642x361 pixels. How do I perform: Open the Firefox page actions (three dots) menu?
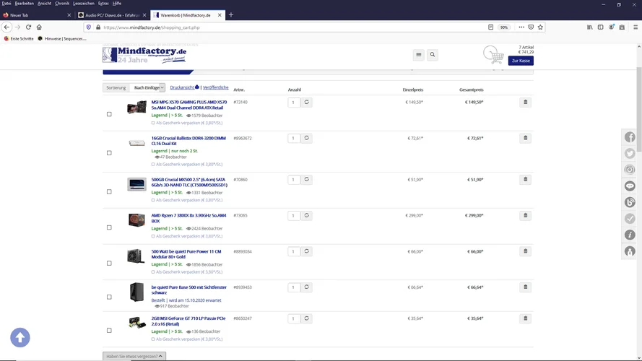[521, 27]
